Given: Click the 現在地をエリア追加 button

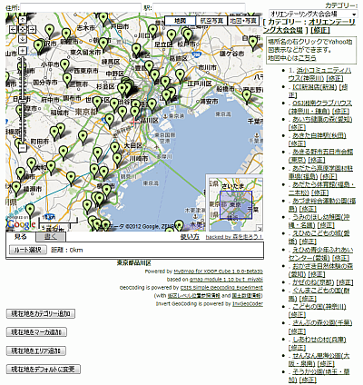Looking at the screenshot, I should pyautogui.click(x=36, y=350).
